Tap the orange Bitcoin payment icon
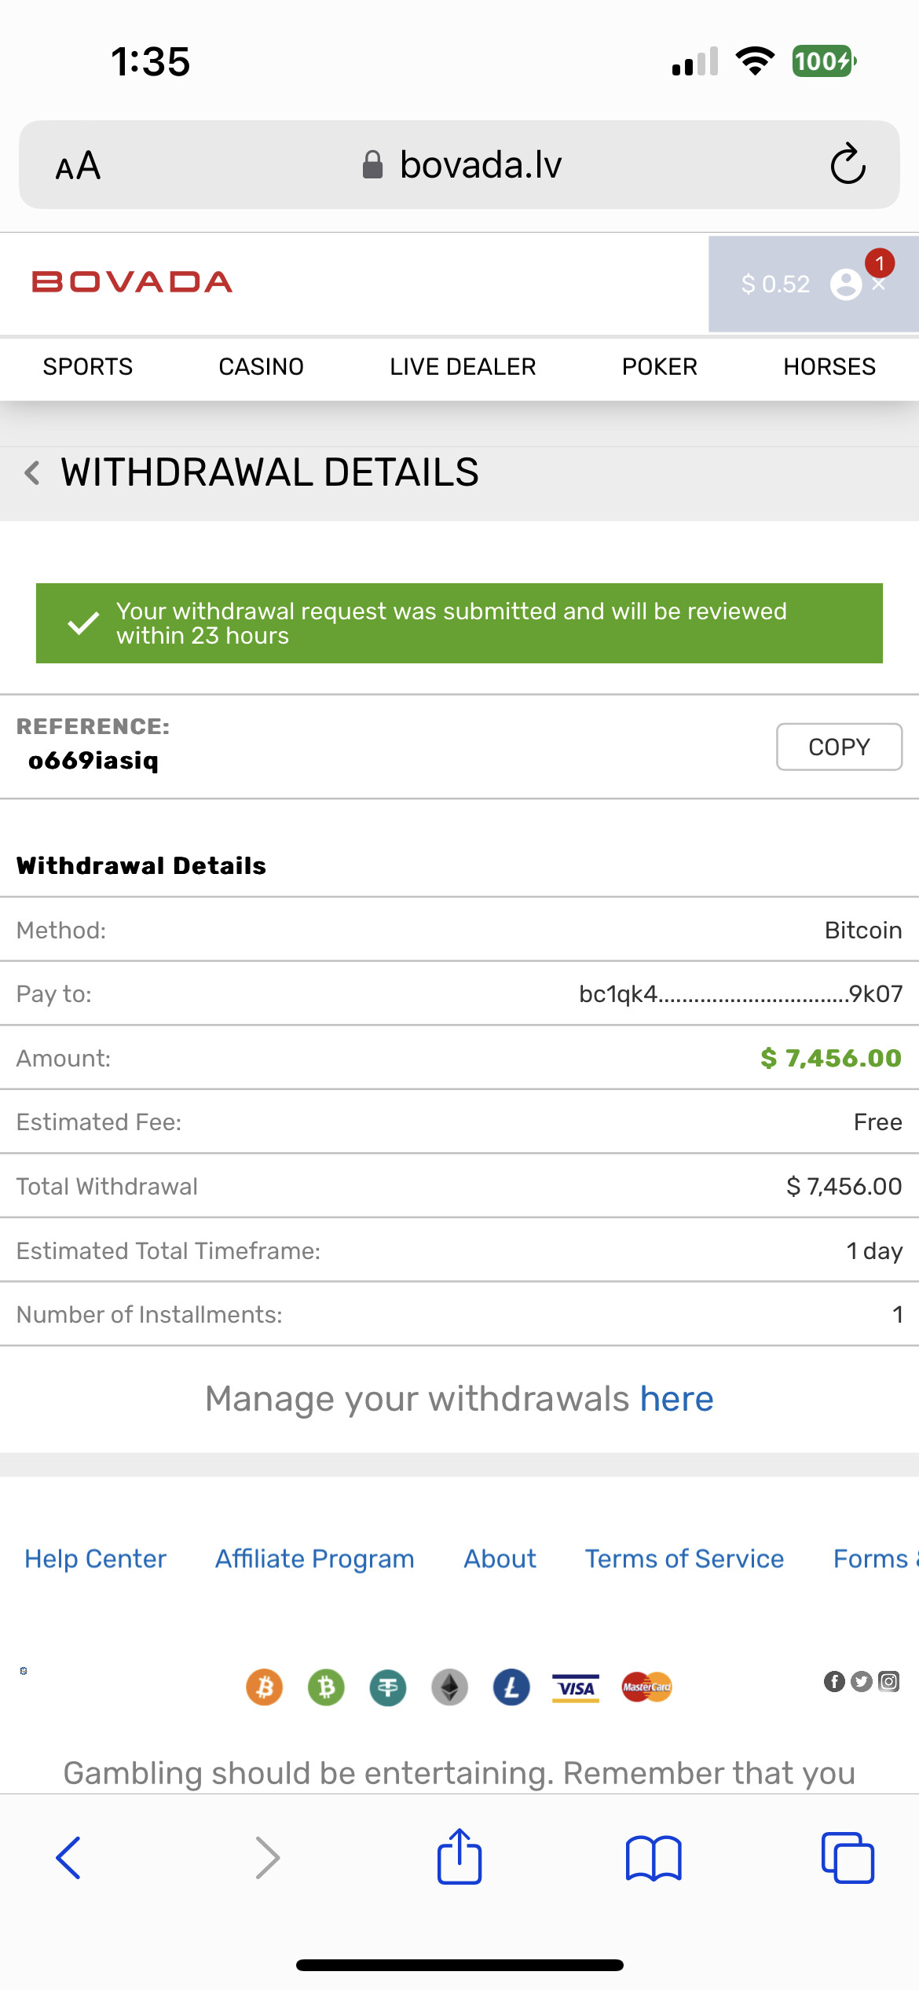This screenshot has height=1990, width=919. coord(265,1687)
